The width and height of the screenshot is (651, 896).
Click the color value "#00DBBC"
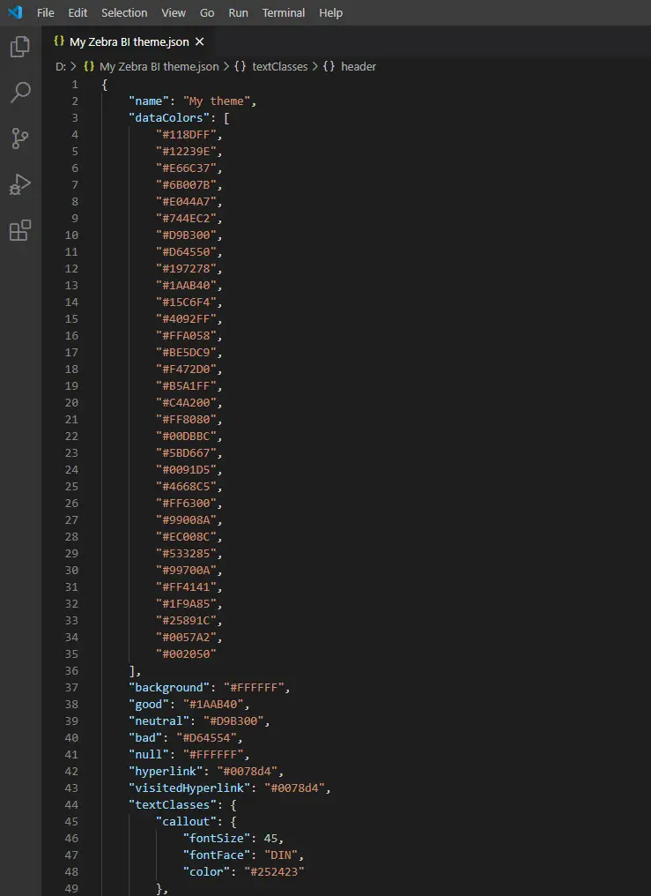pyautogui.click(x=186, y=436)
